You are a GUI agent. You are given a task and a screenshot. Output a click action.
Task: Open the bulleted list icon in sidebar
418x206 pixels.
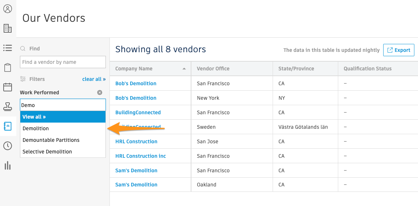pos(8,48)
